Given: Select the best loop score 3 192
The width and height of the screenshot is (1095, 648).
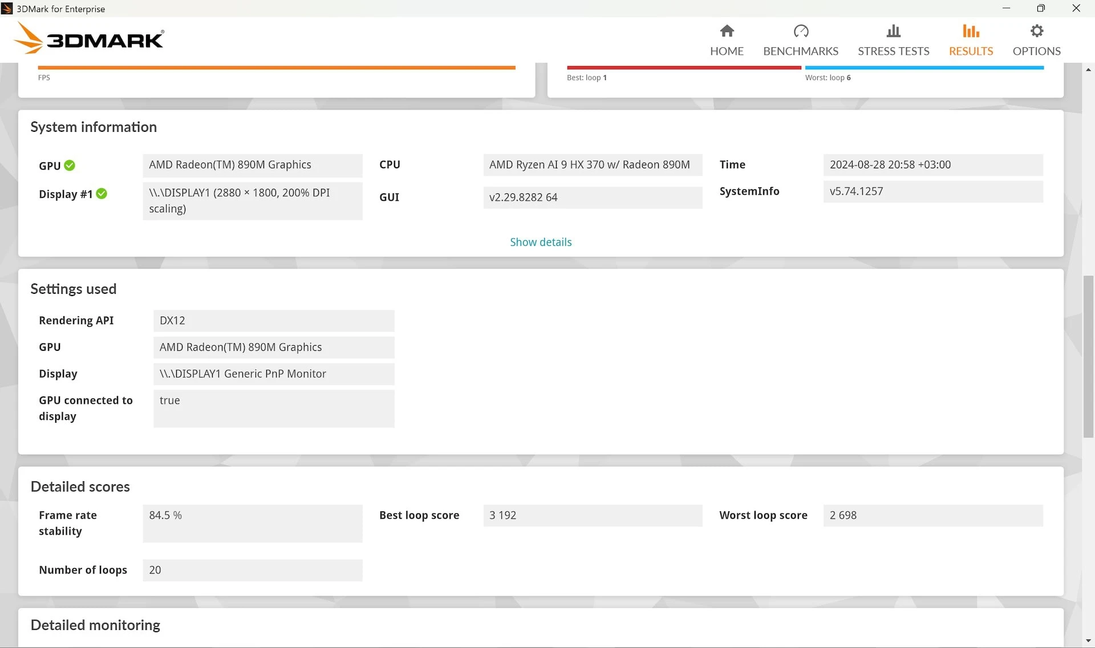Looking at the screenshot, I should pos(593,515).
